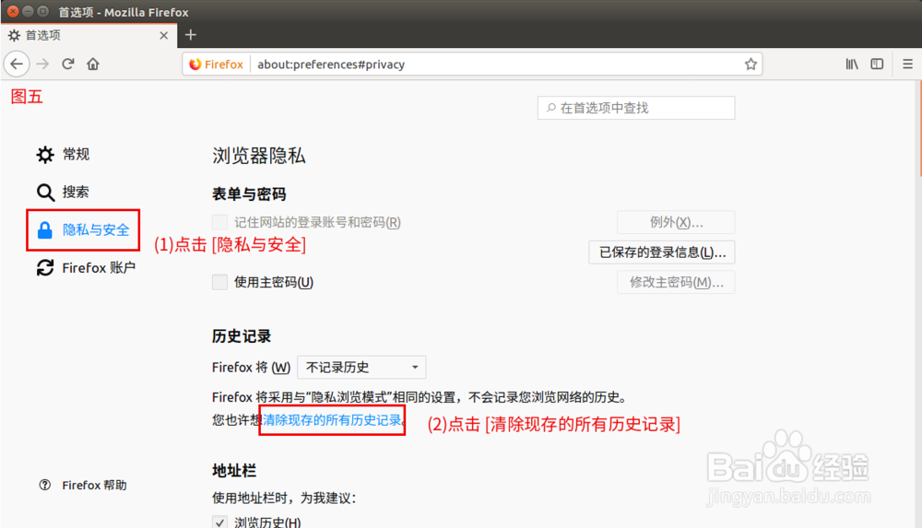
Task: Reload the current page
Action: (x=68, y=65)
